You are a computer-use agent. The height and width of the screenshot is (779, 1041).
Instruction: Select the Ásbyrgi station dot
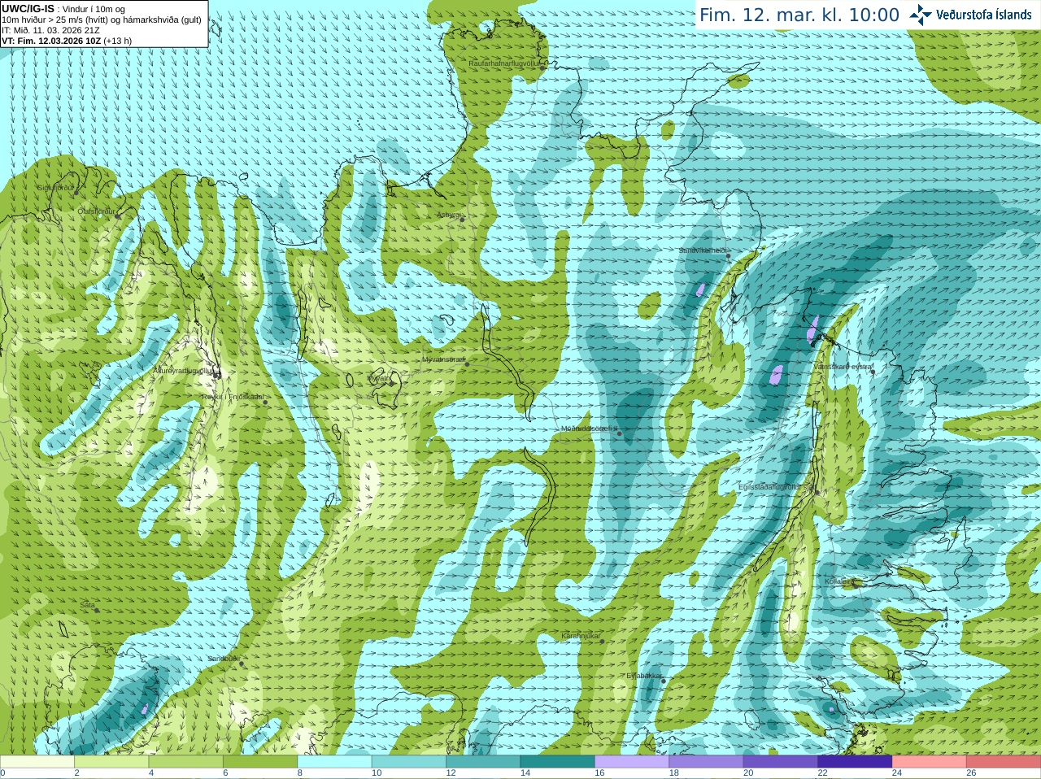(x=463, y=220)
